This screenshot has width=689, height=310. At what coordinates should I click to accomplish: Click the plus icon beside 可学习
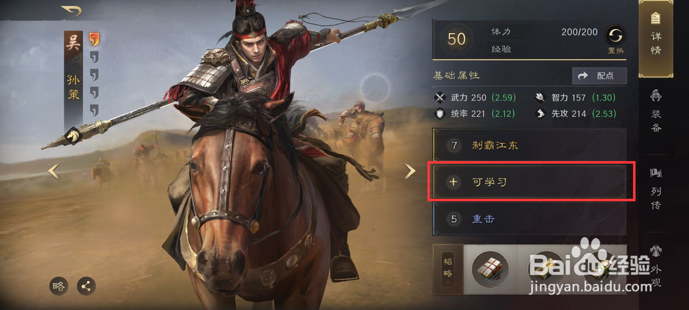[453, 182]
